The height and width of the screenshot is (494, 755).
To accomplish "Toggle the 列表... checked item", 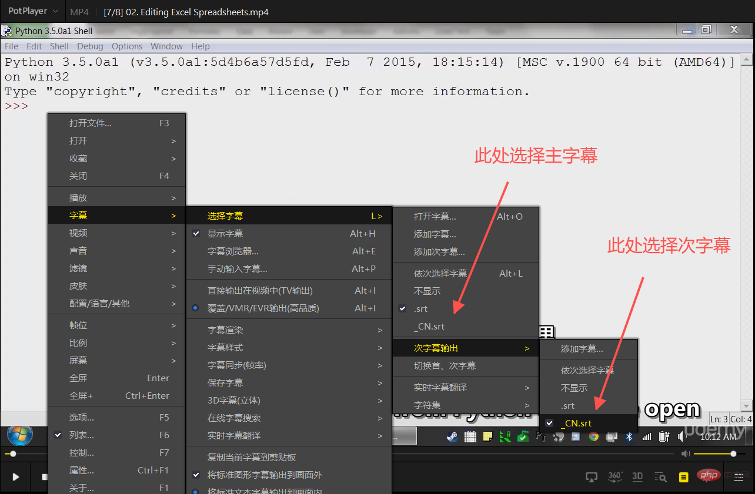I will [x=116, y=435].
